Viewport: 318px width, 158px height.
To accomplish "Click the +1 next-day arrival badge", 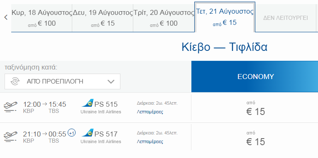I will 71,133.
